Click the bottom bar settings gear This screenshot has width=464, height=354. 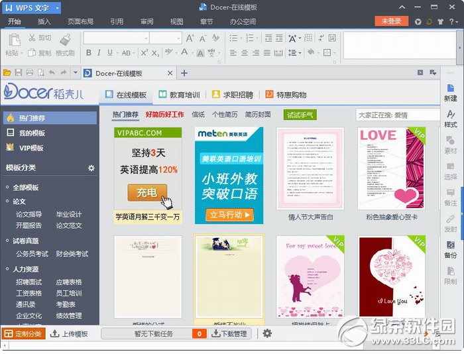(267, 333)
